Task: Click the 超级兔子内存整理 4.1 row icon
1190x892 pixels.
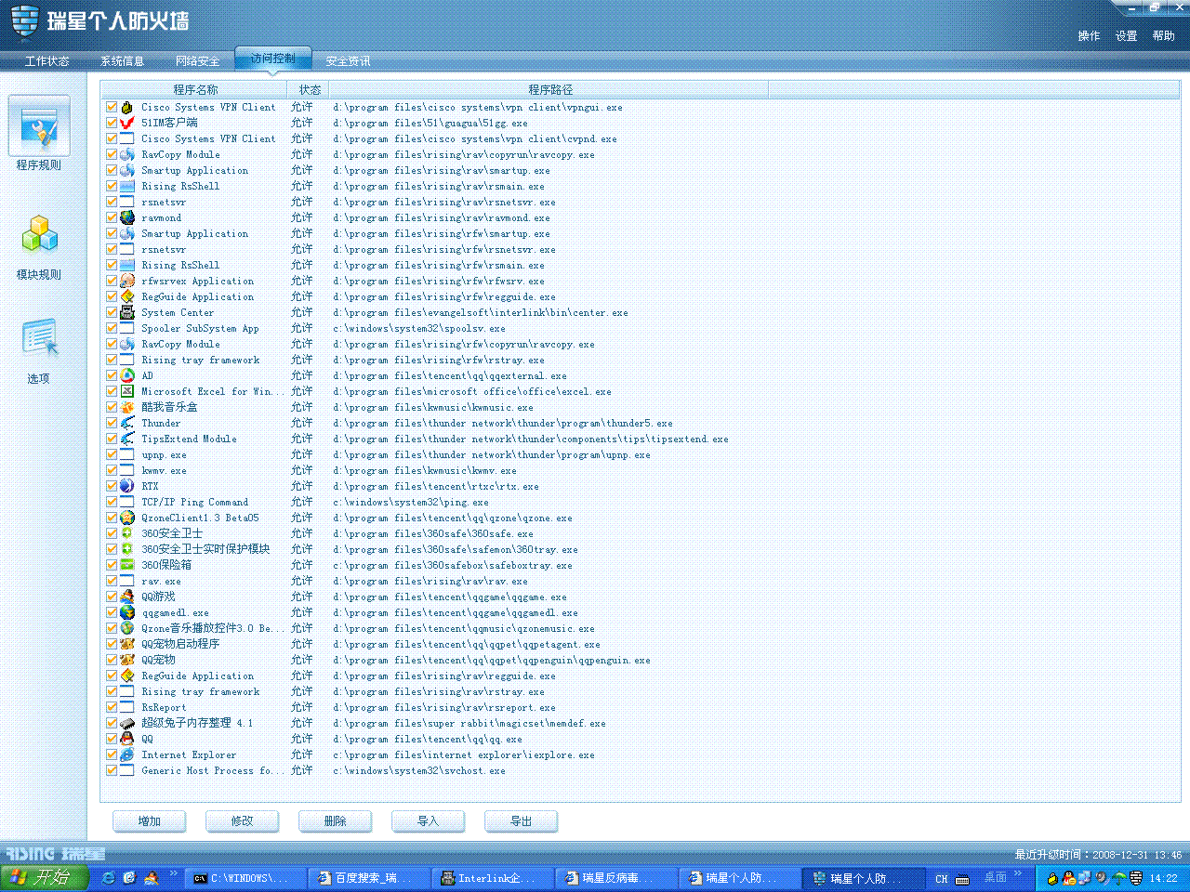Action: point(127,723)
